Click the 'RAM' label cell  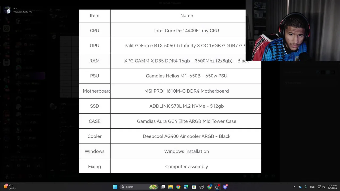(95, 61)
